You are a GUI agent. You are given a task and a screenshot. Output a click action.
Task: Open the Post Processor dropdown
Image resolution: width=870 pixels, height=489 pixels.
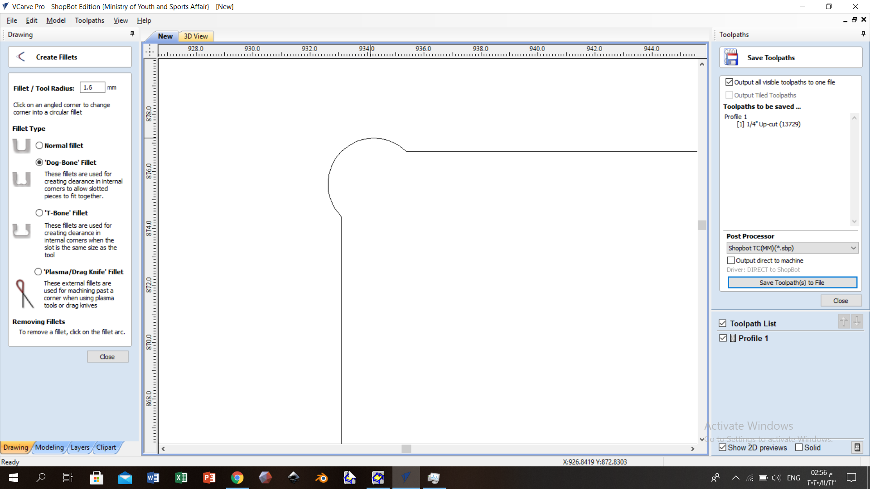click(792, 248)
